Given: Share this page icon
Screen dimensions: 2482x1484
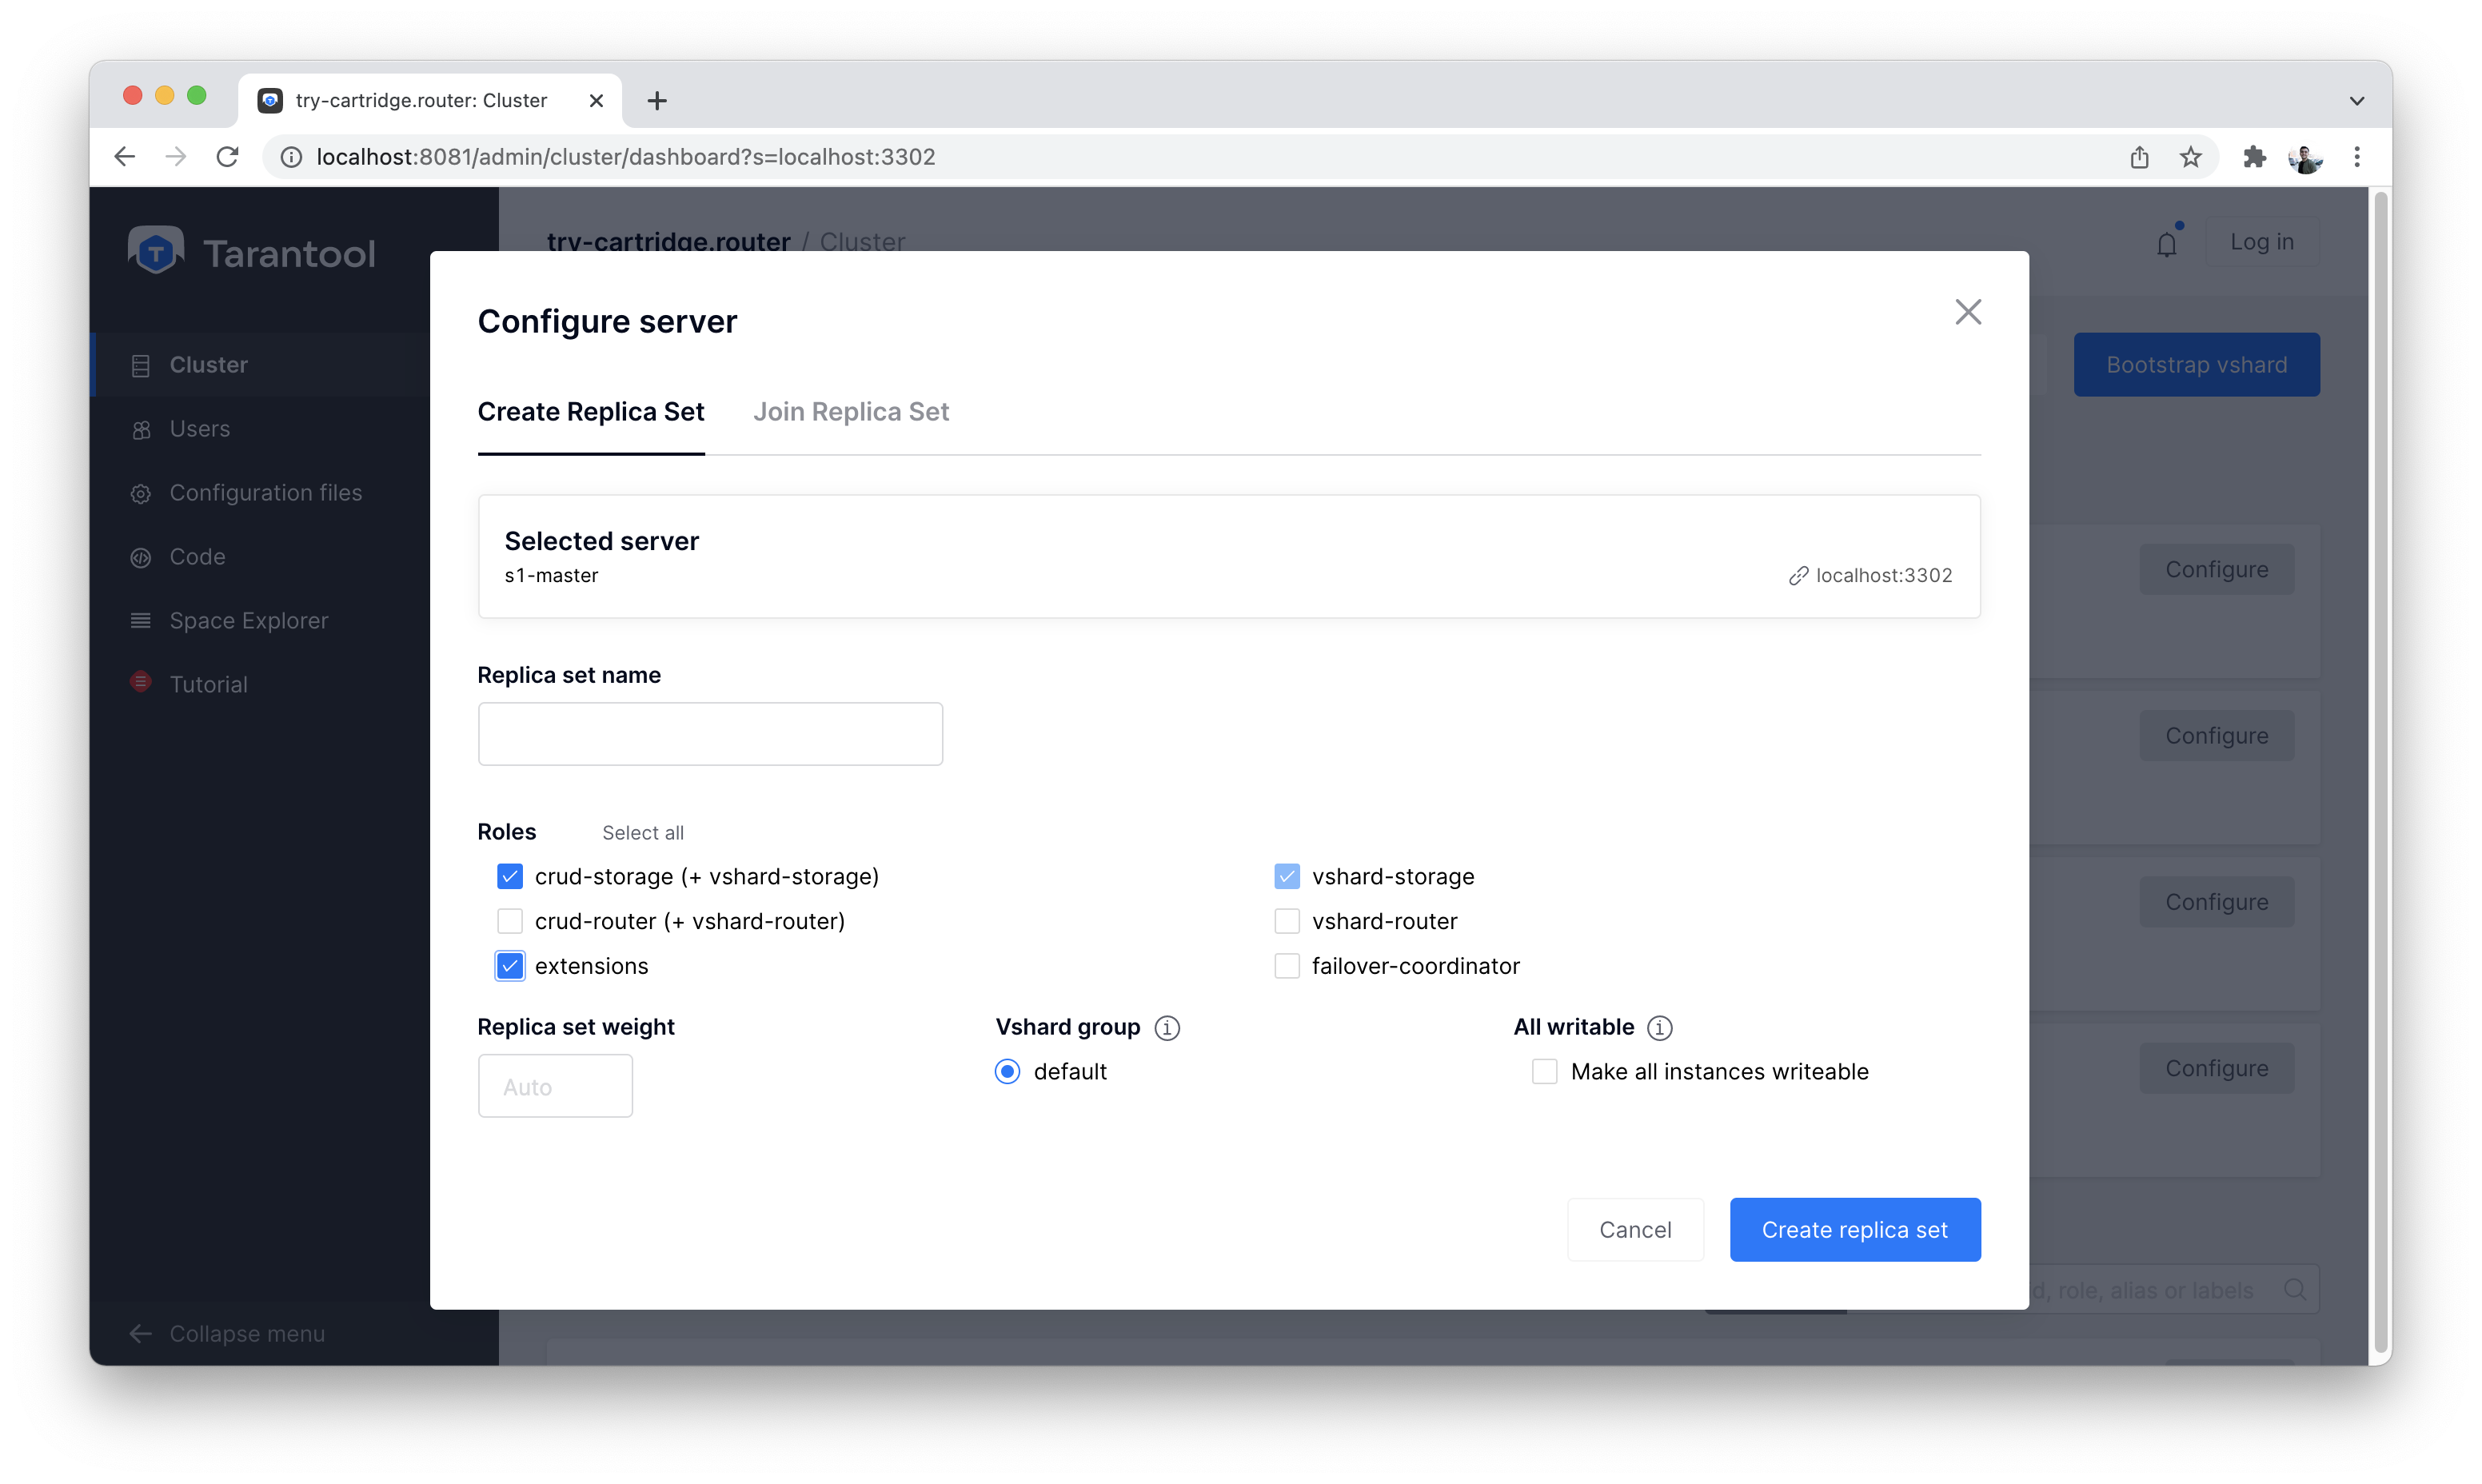Looking at the screenshot, I should point(2139,157).
